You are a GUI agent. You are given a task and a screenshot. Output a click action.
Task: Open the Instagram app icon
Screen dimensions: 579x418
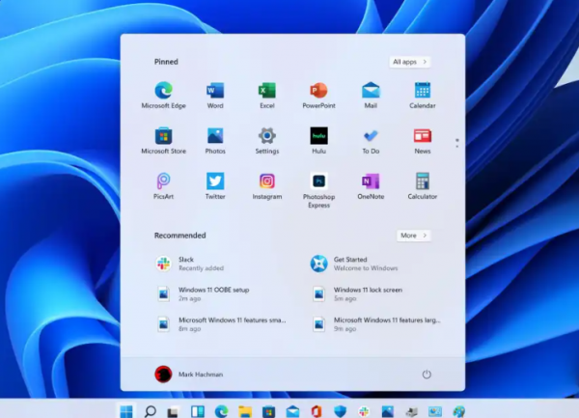click(267, 181)
